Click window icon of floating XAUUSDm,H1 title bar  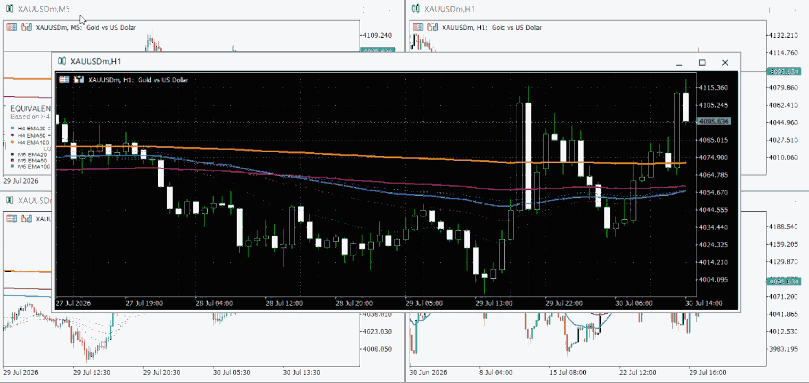(x=62, y=62)
